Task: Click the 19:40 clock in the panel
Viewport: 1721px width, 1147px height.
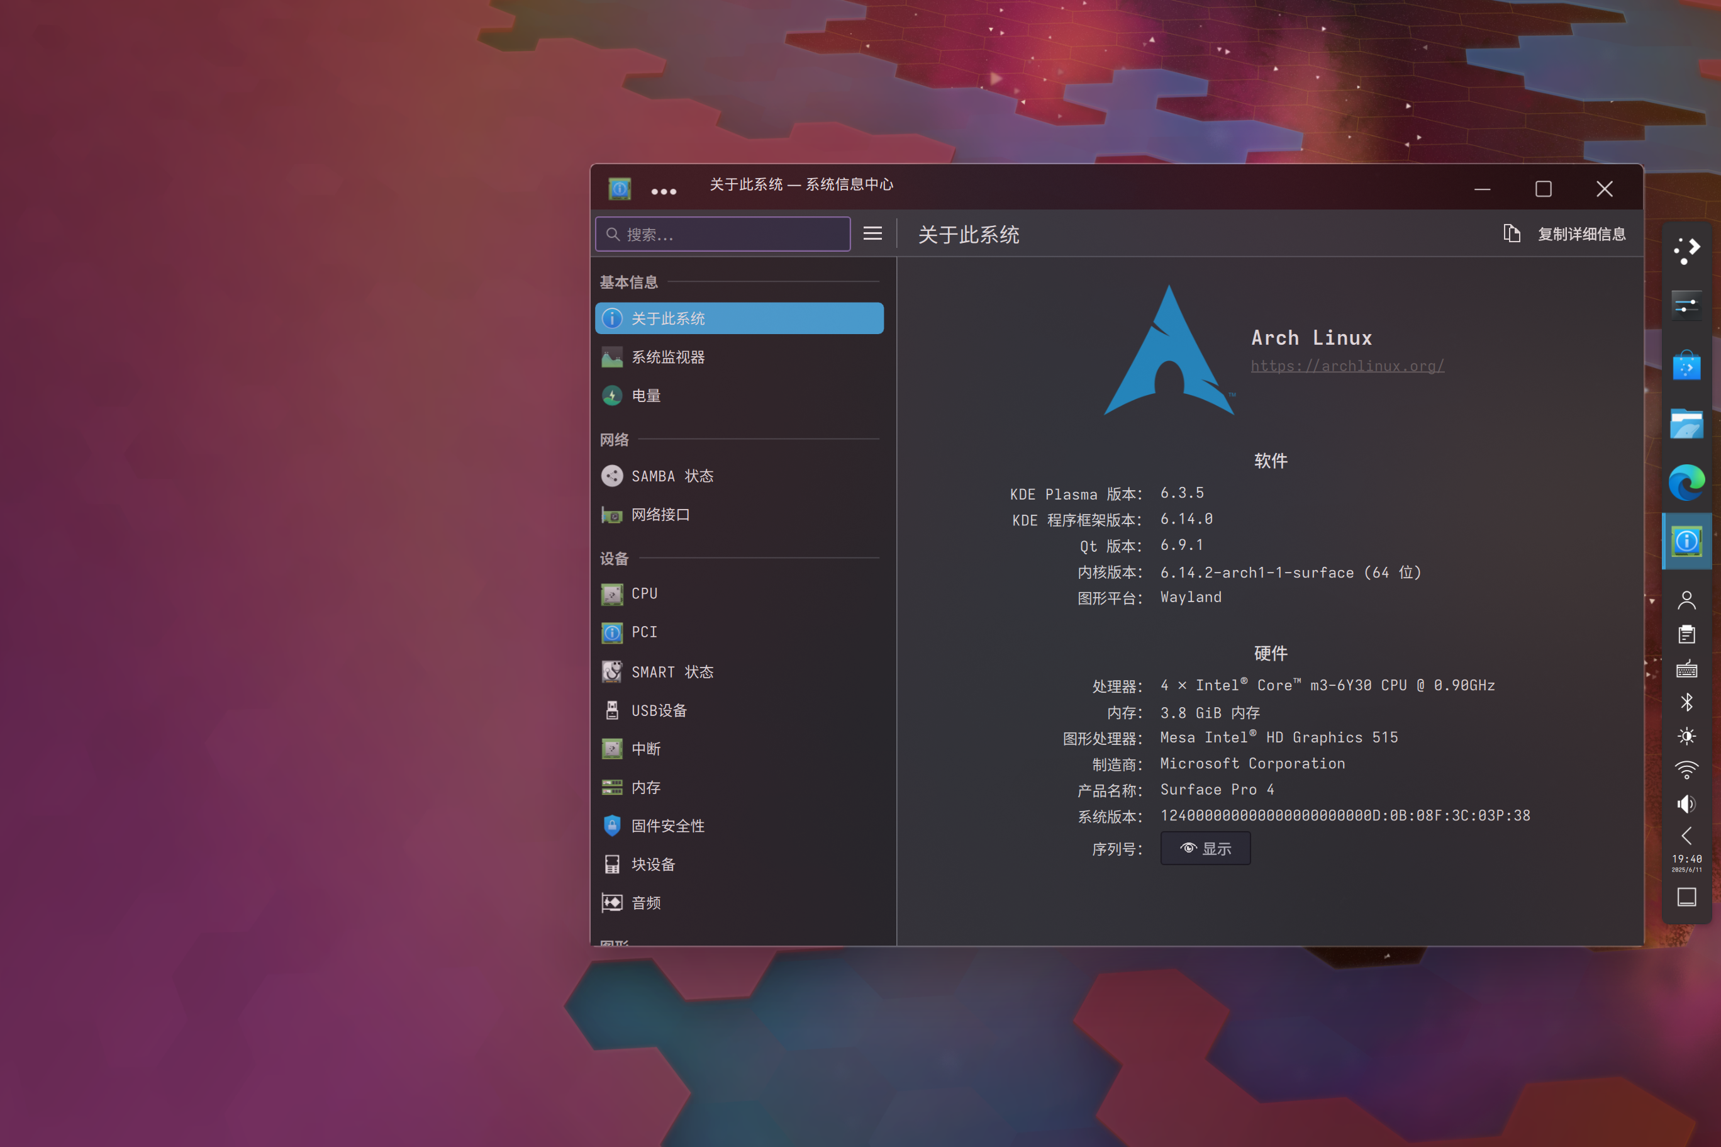Action: coord(1686,863)
